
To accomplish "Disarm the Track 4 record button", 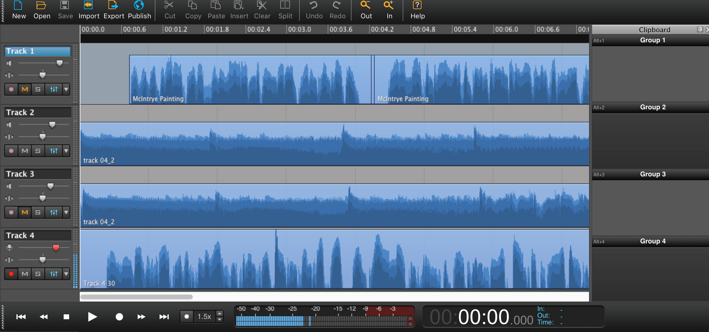I will [x=11, y=274].
